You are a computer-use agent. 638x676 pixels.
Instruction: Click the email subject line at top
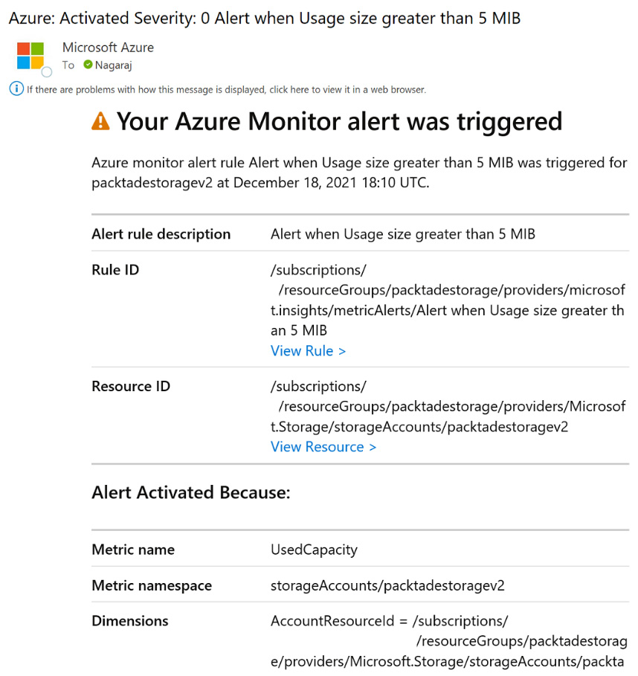pos(264,18)
